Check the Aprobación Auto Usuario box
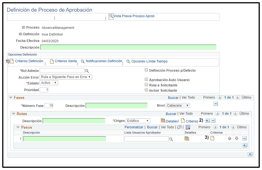This screenshot has height=170, width=262. click(146, 80)
